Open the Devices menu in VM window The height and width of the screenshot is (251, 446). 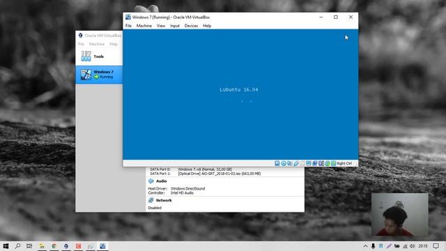191,26
